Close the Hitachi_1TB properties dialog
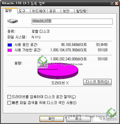This screenshot has height=124, width=120. coord(117,3)
